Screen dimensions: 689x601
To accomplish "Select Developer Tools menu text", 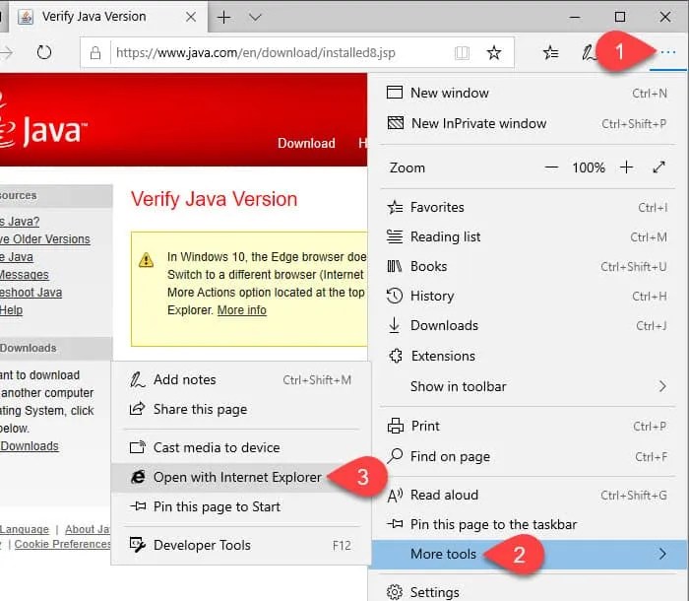I will pyautogui.click(x=202, y=545).
